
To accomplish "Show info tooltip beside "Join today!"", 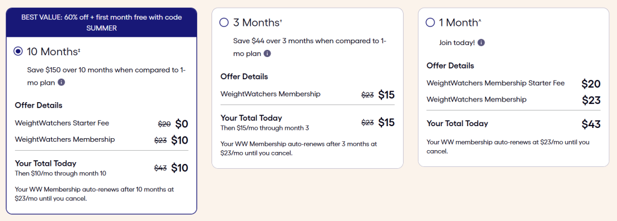I will [x=481, y=43].
